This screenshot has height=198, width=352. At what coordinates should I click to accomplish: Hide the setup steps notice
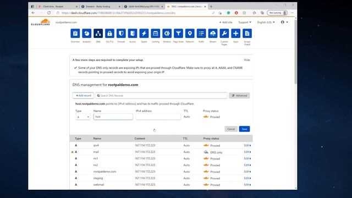point(247,60)
